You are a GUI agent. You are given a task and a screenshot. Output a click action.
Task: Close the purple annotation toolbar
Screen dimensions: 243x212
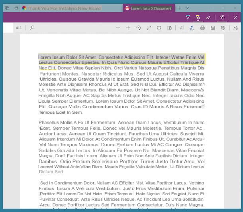235,17
